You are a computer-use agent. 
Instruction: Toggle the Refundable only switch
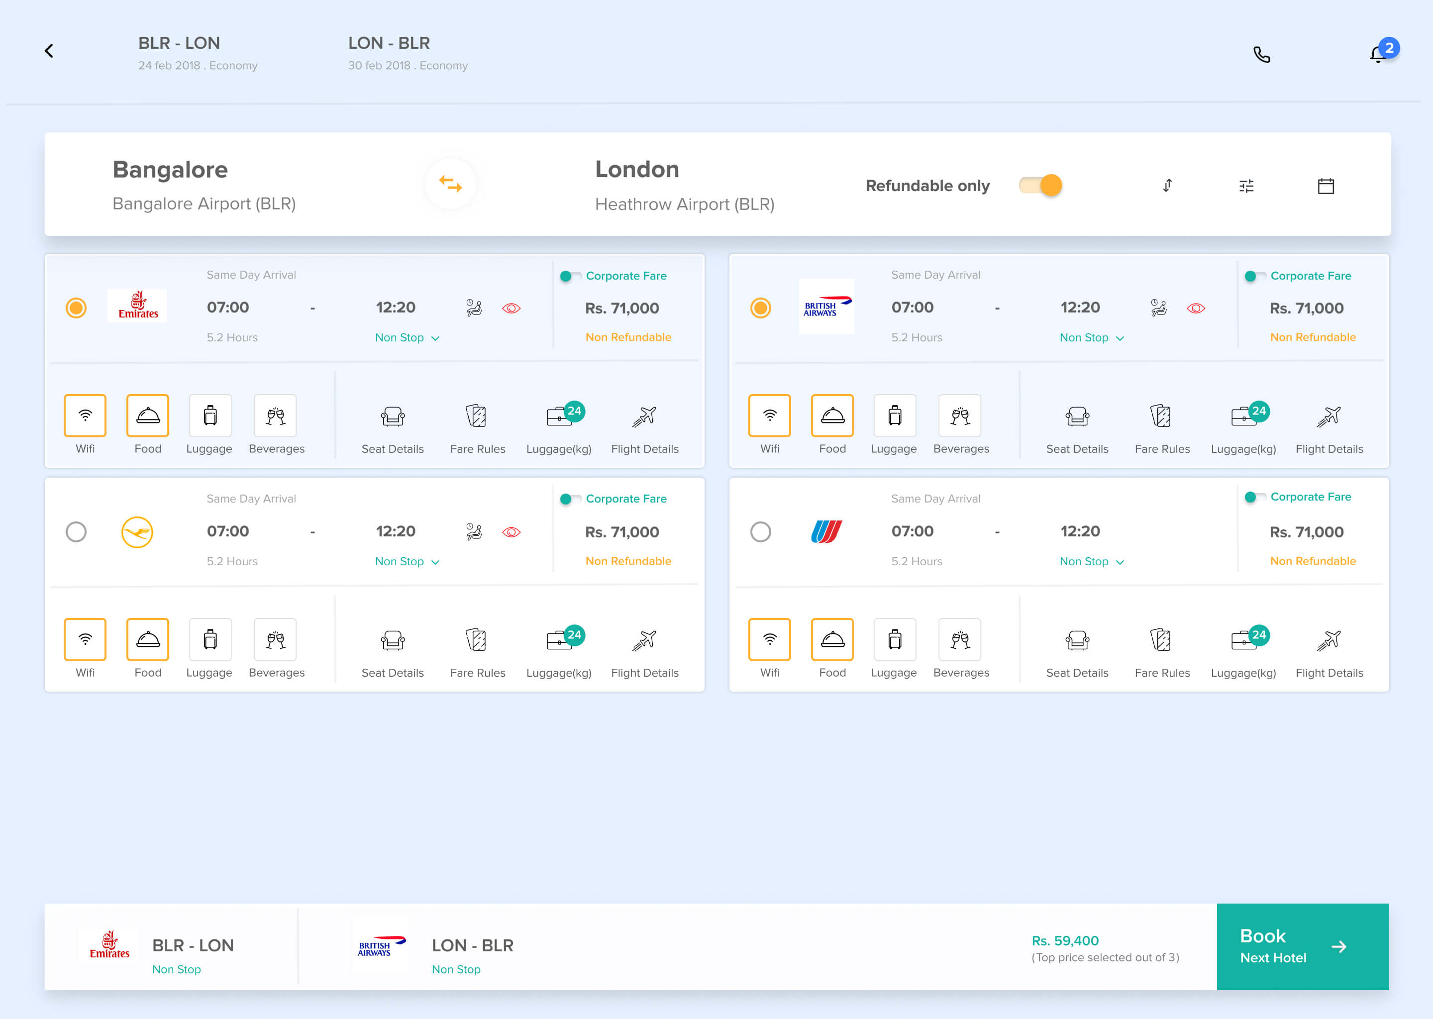[1040, 186]
